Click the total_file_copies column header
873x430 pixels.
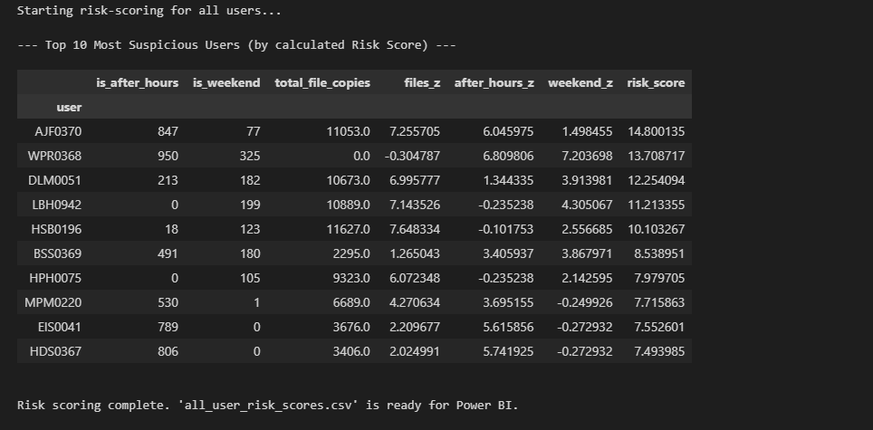point(322,82)
